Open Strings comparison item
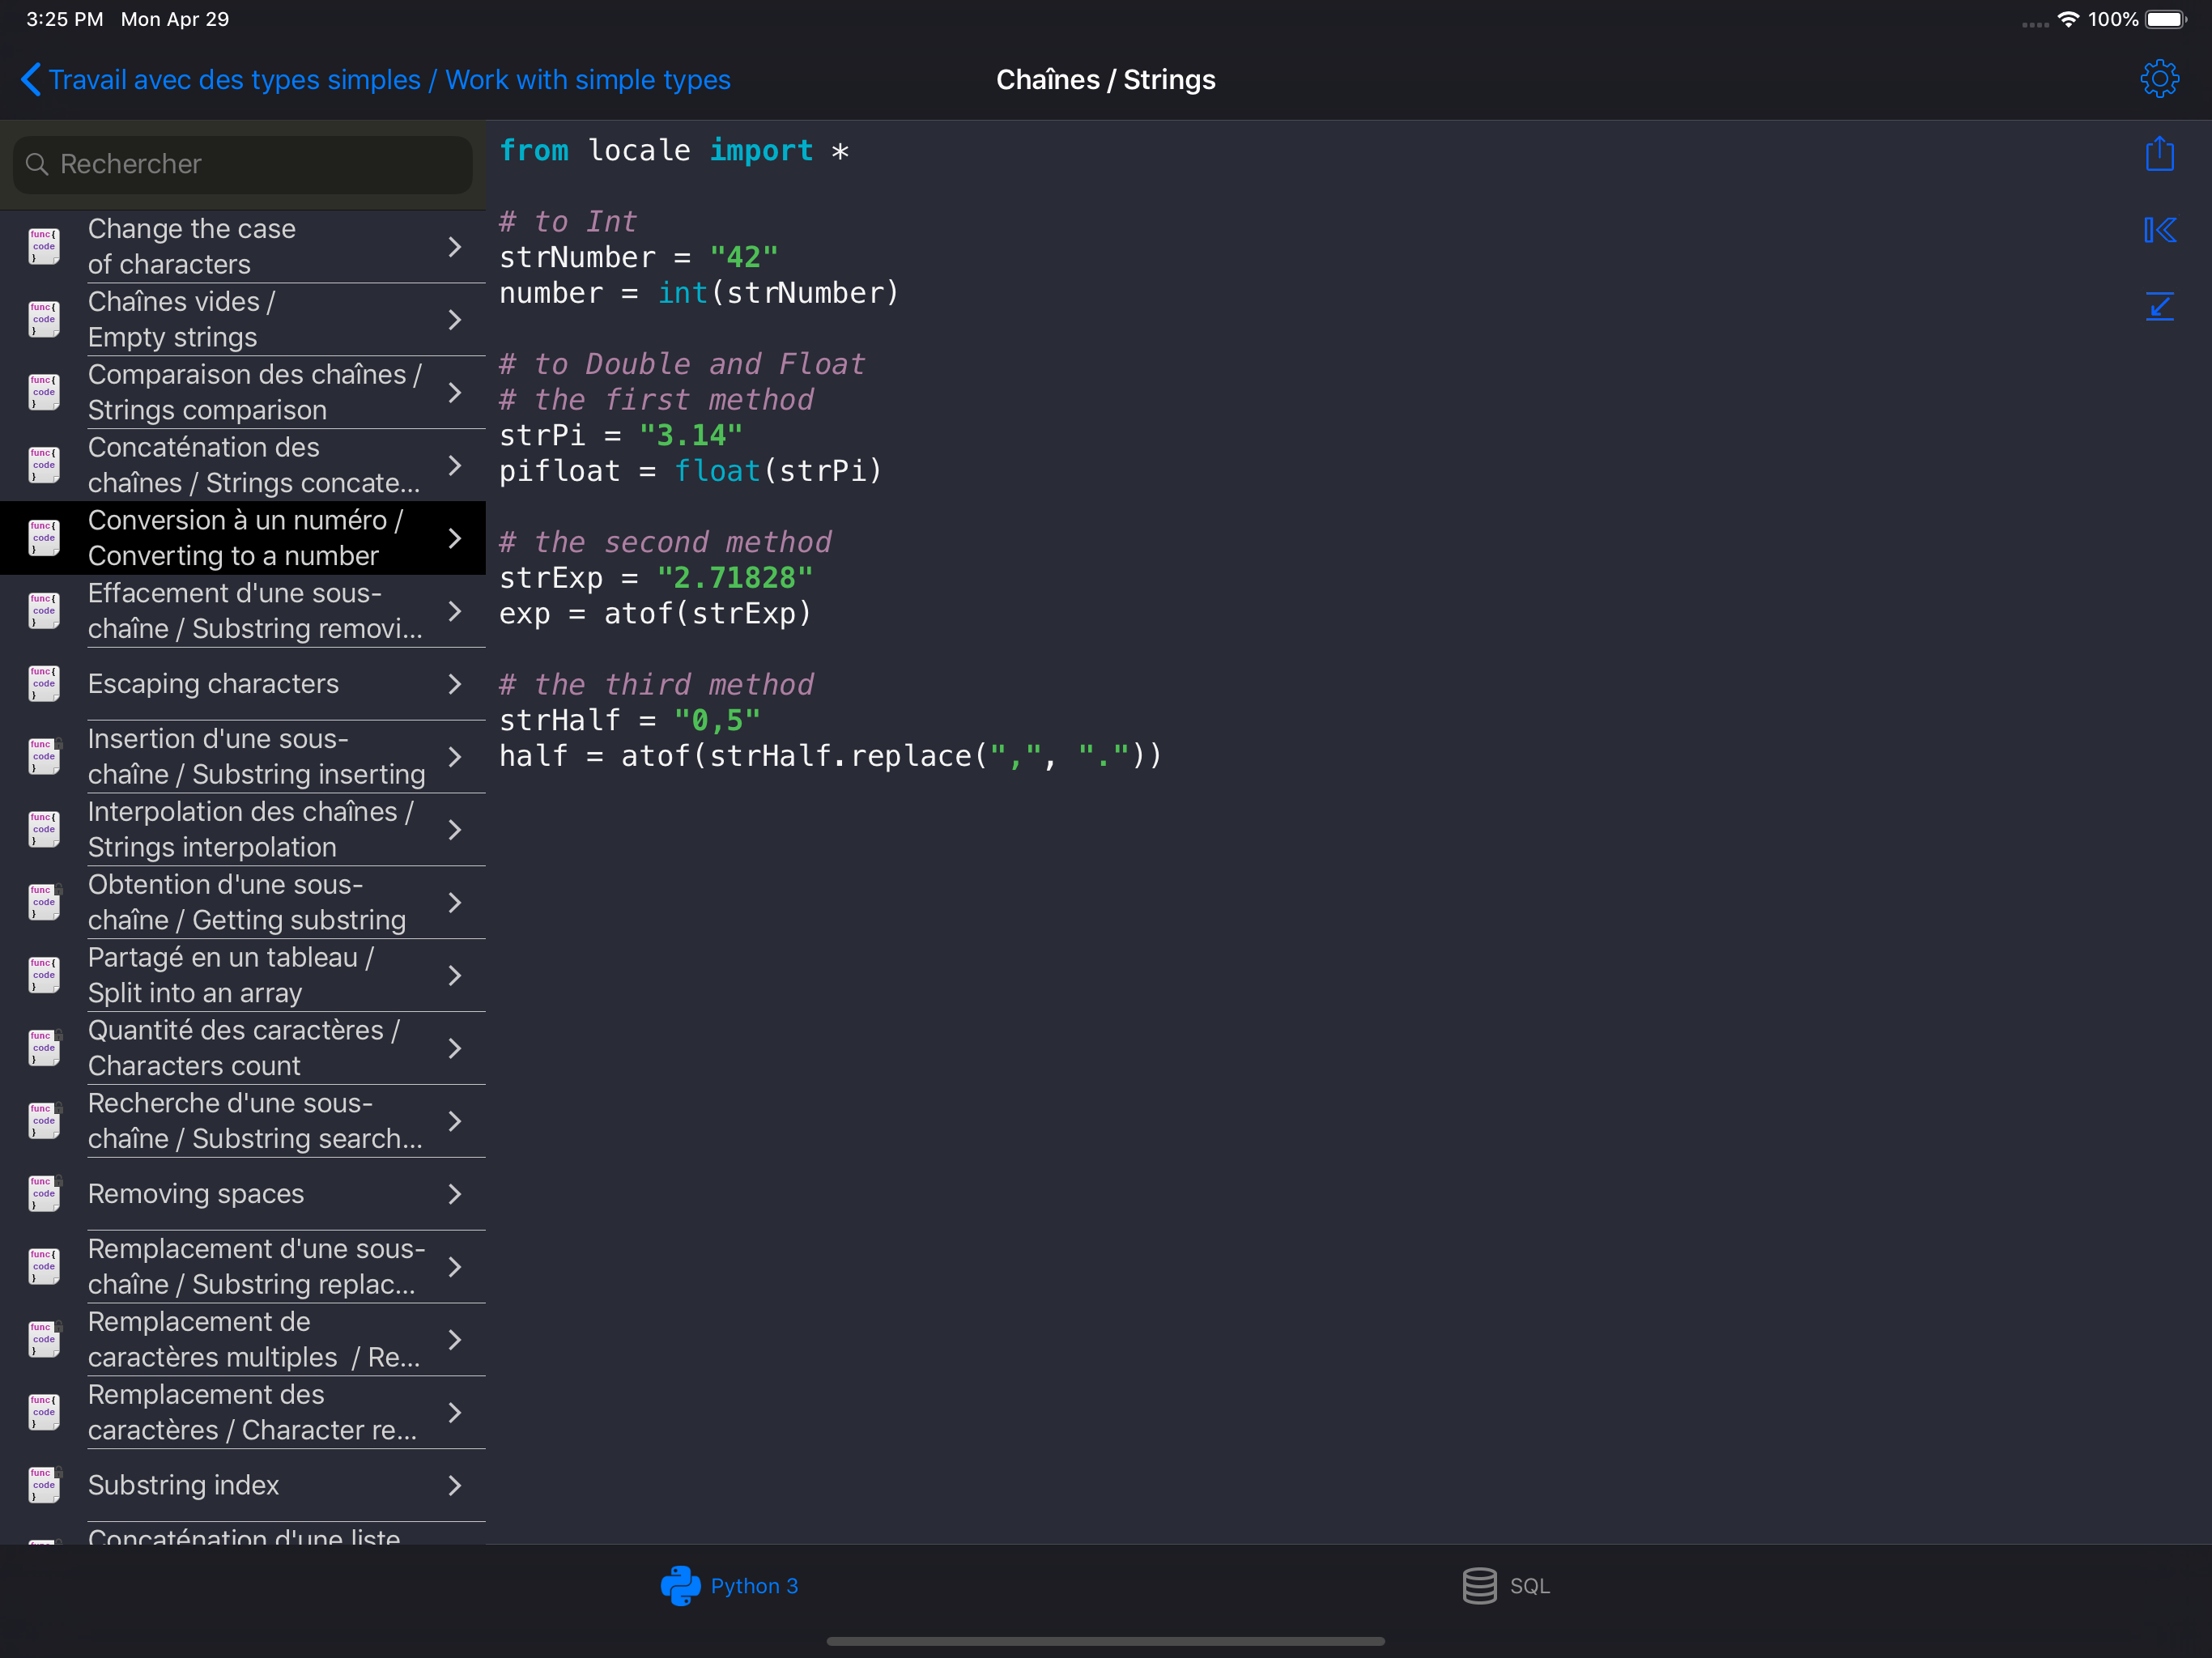The image size is (2212, 1658). coord(254,392)
